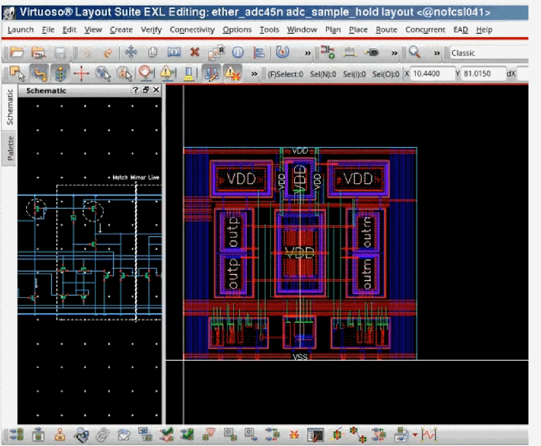Open the Connectivity menu
This screenshot has width=541, height=446.
click(192, 30)
